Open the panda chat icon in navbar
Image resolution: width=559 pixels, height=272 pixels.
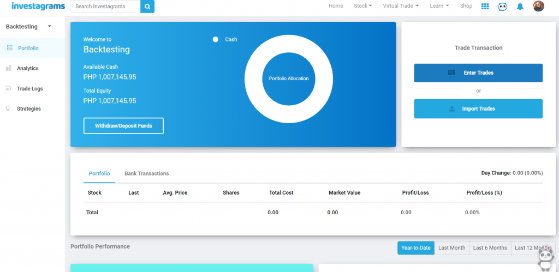(x=502, y=7)
